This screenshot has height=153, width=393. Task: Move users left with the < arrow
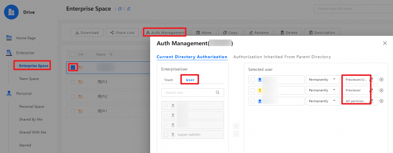click(236, 134)
